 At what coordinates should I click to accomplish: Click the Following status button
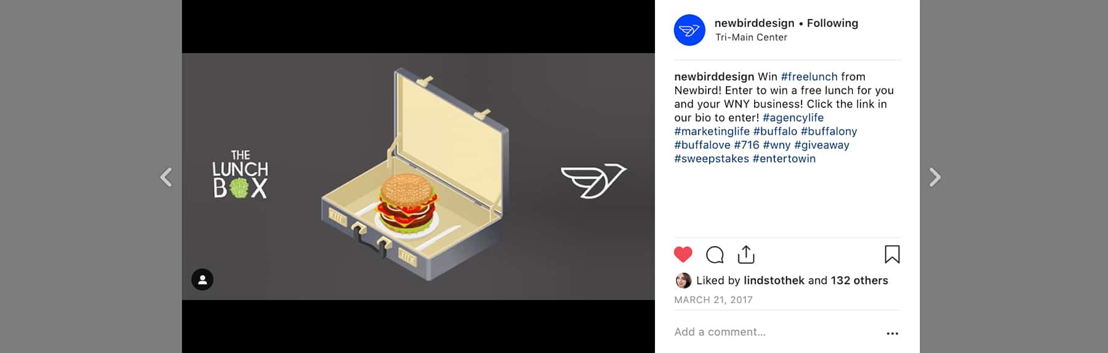click(x=832, y=23)
